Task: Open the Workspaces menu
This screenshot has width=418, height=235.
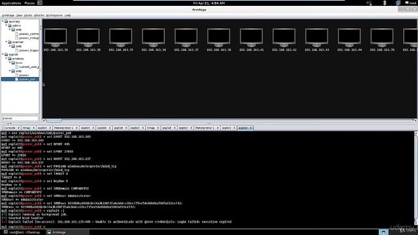Action: pos(54,16)
